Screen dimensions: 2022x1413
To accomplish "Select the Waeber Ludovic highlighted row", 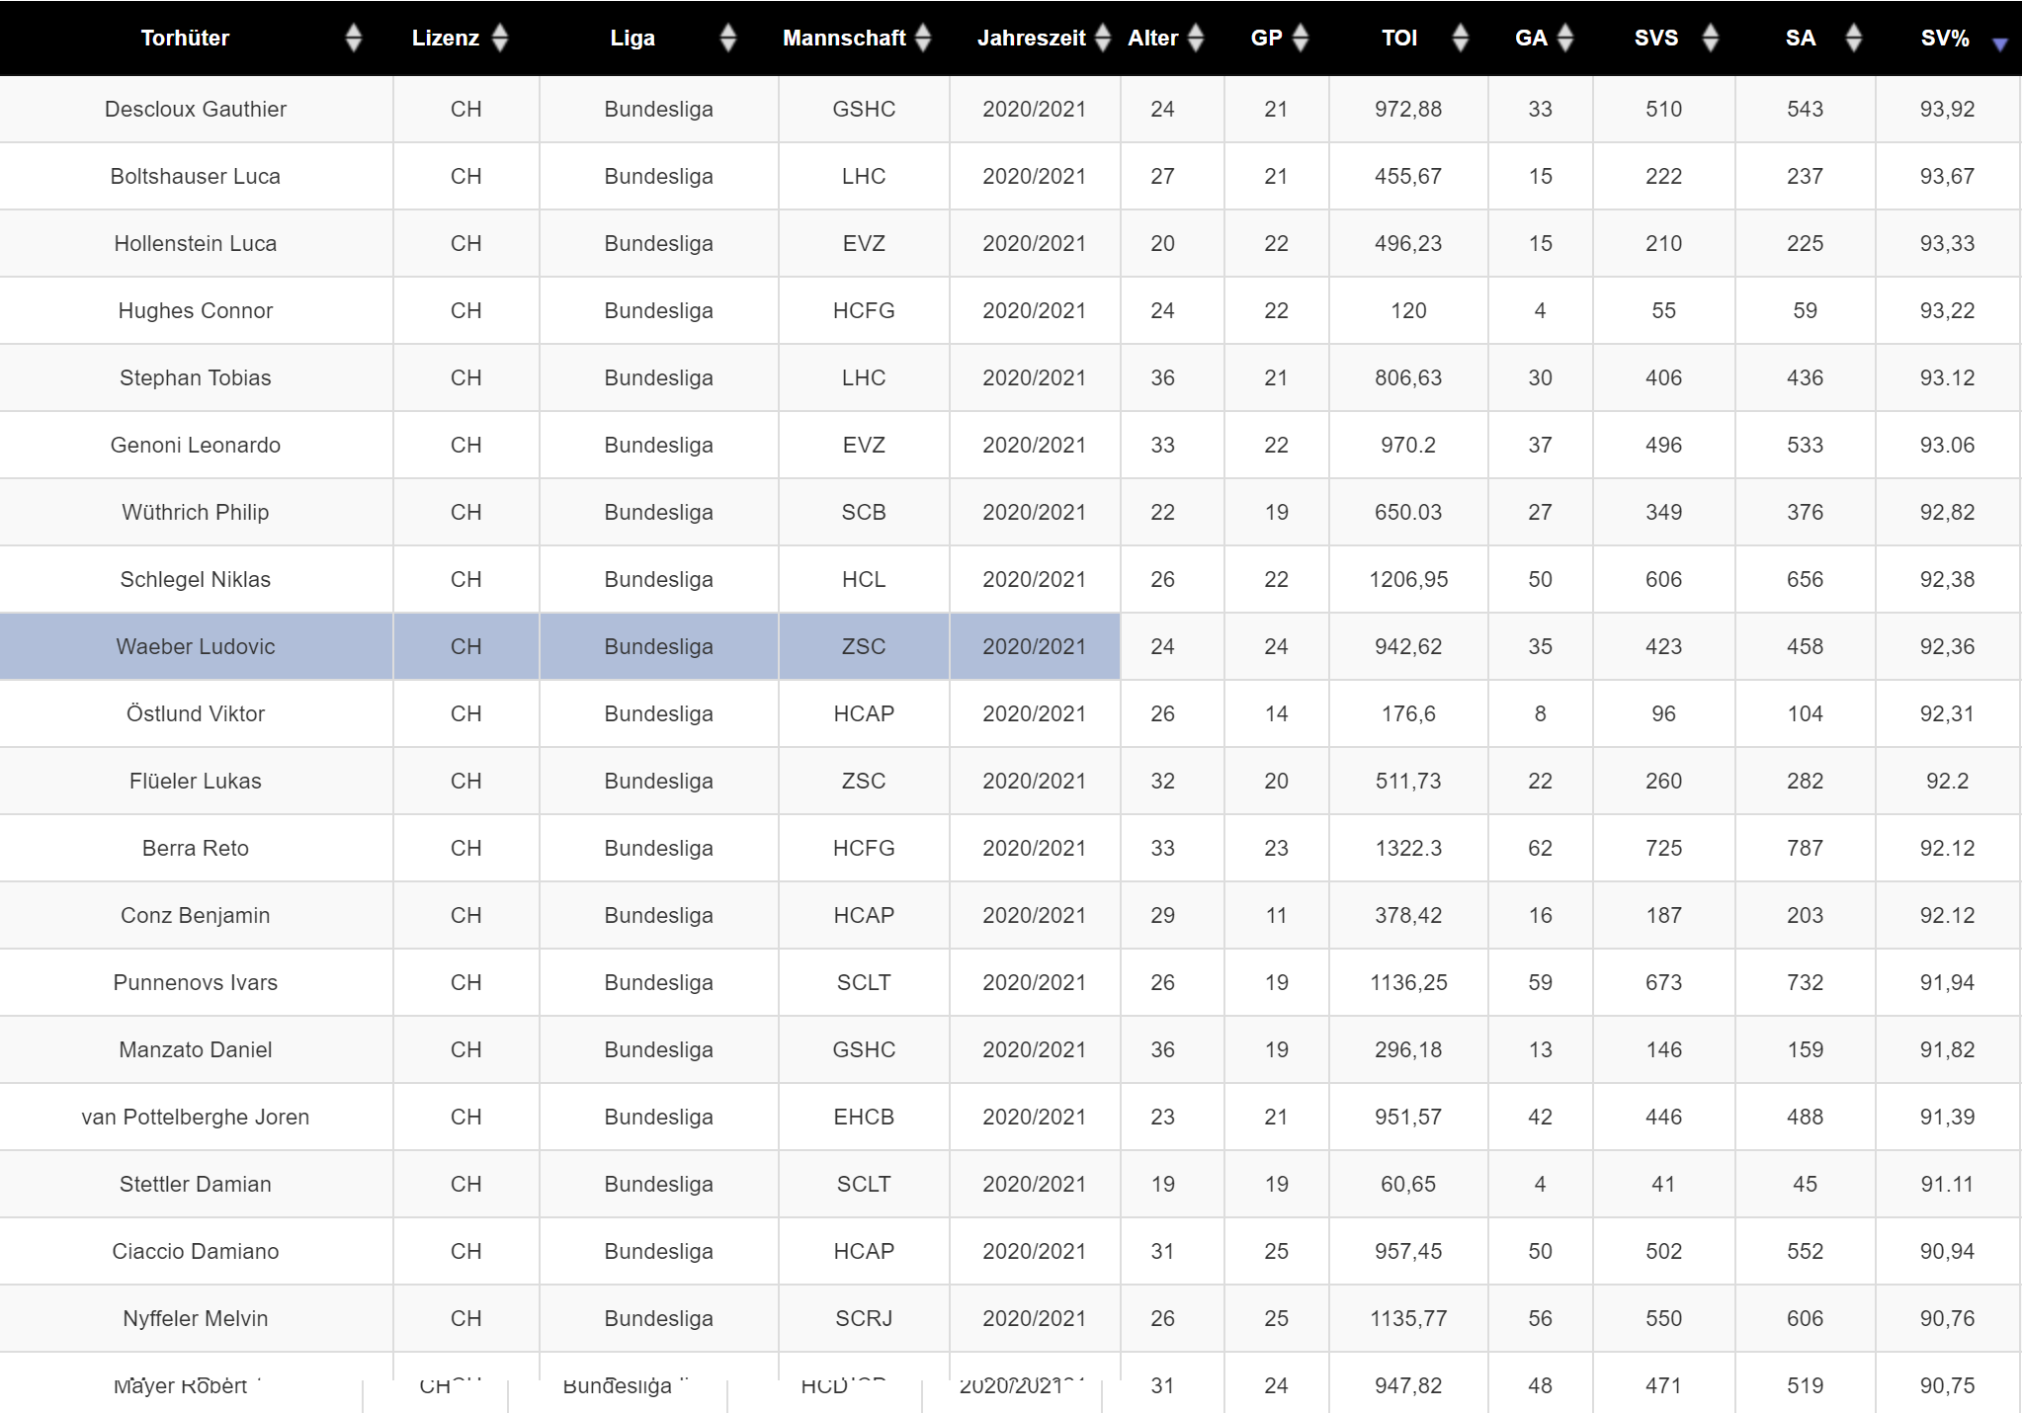I will [196, 647].
